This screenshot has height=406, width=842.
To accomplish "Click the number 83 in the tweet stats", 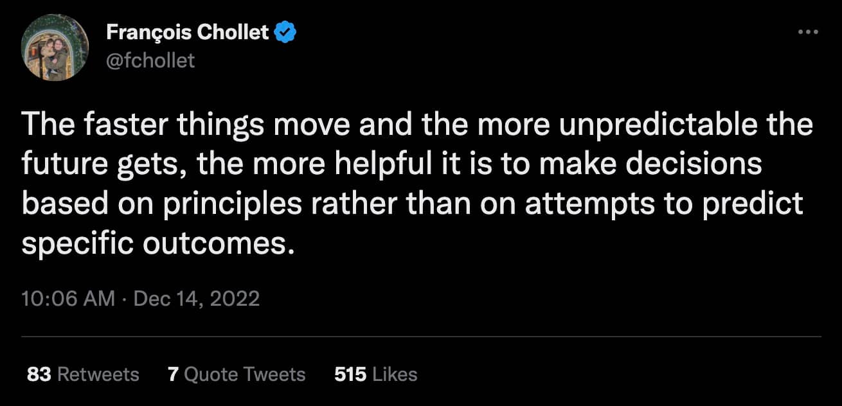I will click(x=39, y=375).
